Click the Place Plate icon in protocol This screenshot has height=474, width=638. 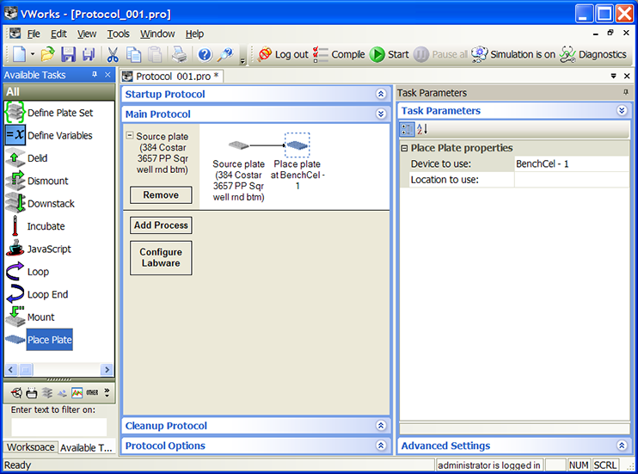pyautogui.click(x=297, y=145)
